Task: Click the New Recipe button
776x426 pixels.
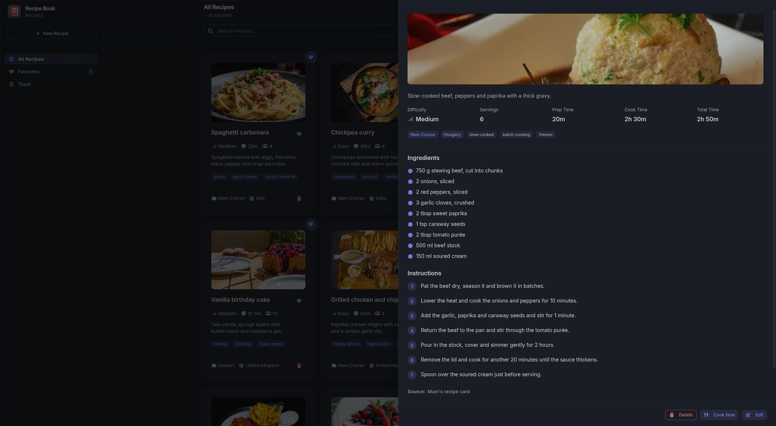Action: (x=52, y=33)
